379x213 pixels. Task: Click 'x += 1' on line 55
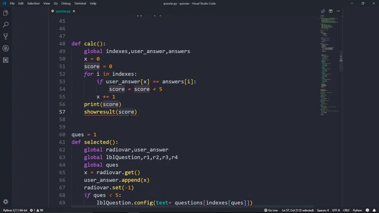point(106,97)
